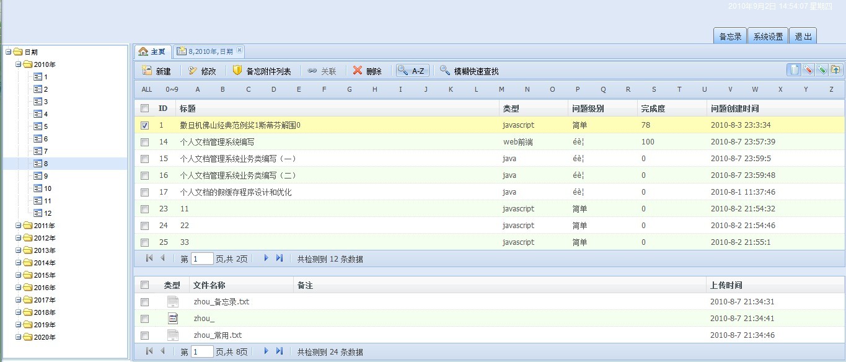Open 系统设置 at the top right
Image resolution: width=846 pixels, height=362 pixels.
click(x=768, y=35)
